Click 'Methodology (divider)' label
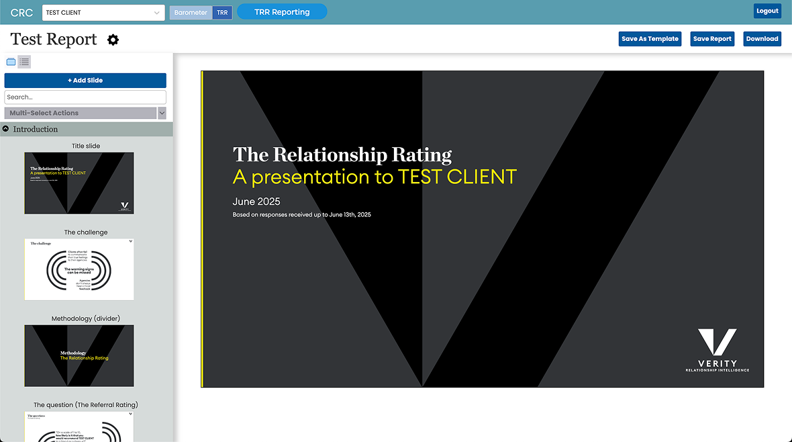 [86, 318]
